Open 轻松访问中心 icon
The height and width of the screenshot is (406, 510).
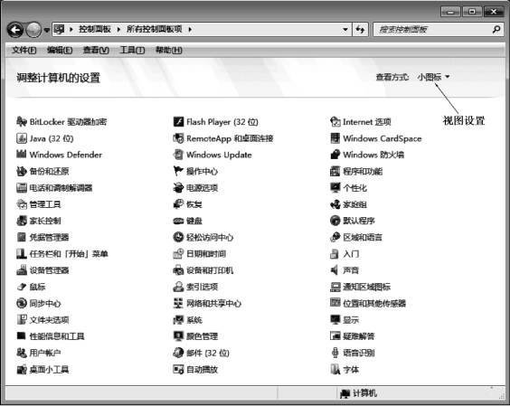pyautogui.click(x=178, y=237)
